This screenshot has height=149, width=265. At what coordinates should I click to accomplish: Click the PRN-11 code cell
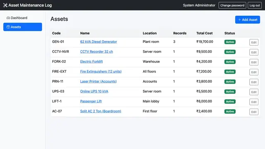(58, 82)
